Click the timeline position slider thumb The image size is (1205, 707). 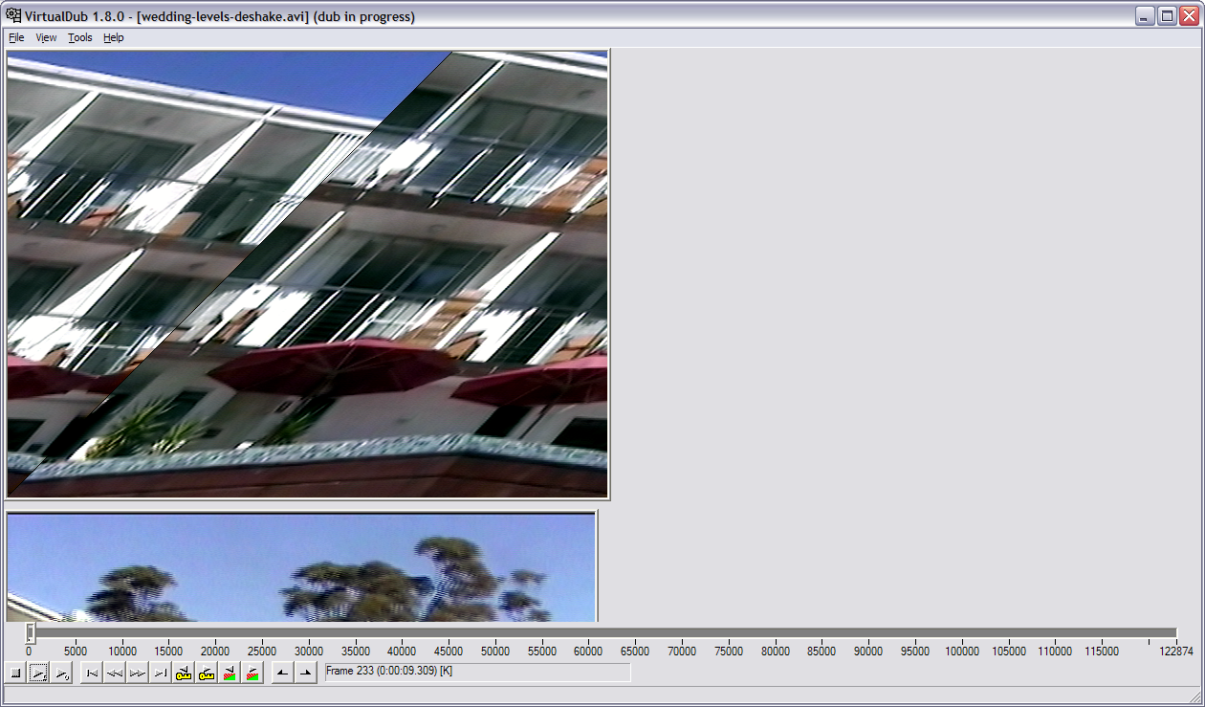(30, 632)
